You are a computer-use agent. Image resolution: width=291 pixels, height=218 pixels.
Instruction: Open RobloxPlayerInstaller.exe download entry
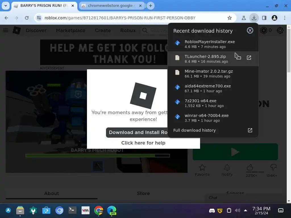point(213,44)
